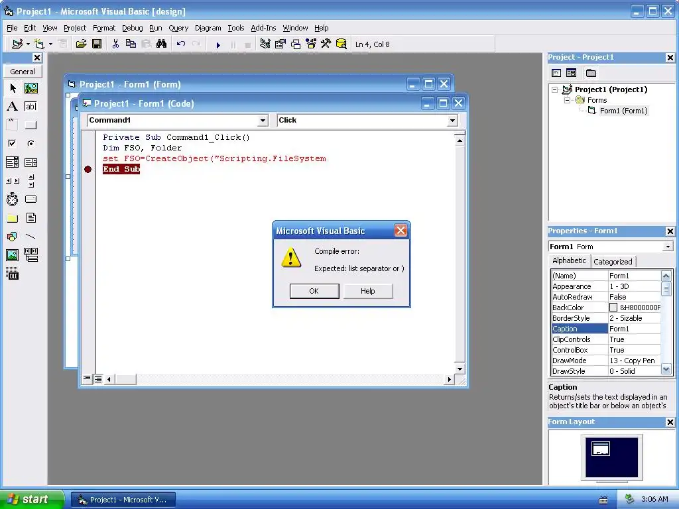Select the ComboBox control tool
Viewport: 679px width, 509px height.
point(13,162)
